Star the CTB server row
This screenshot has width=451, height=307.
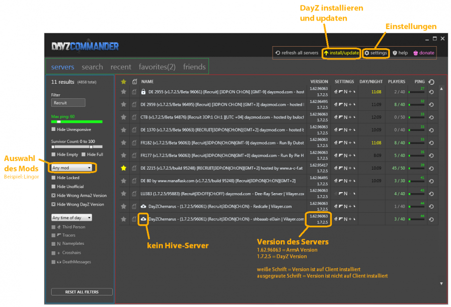[124, 117]
